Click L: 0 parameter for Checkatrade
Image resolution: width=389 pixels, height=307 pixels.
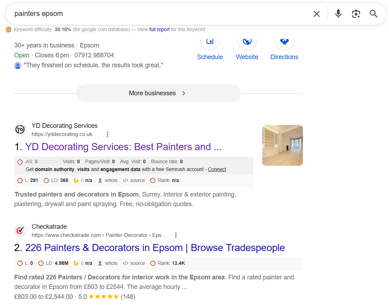point(25,263)
